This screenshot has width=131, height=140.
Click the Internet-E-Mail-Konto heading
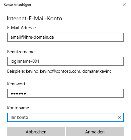(34, 18)
